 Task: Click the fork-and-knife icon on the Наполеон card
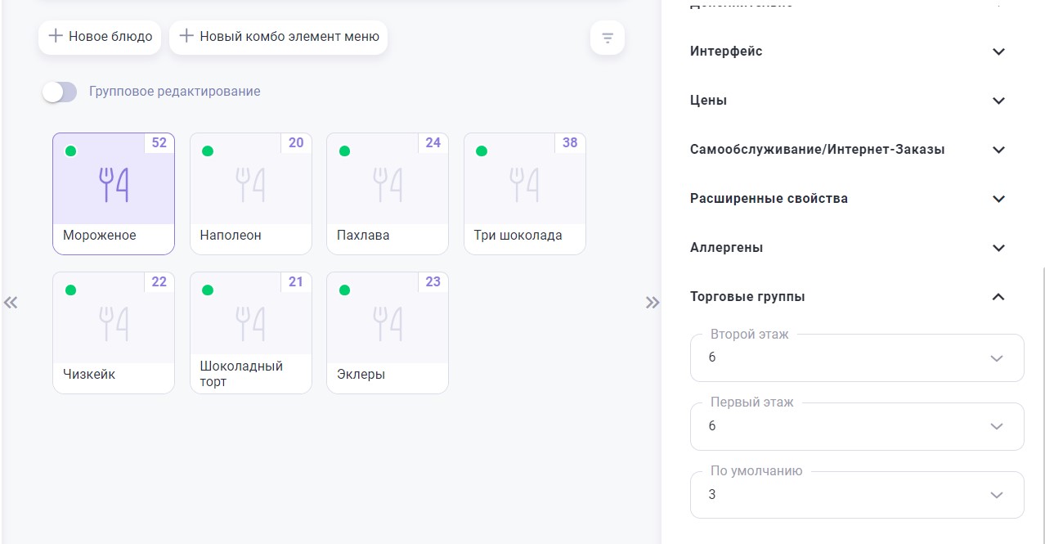tap(250, 185)
